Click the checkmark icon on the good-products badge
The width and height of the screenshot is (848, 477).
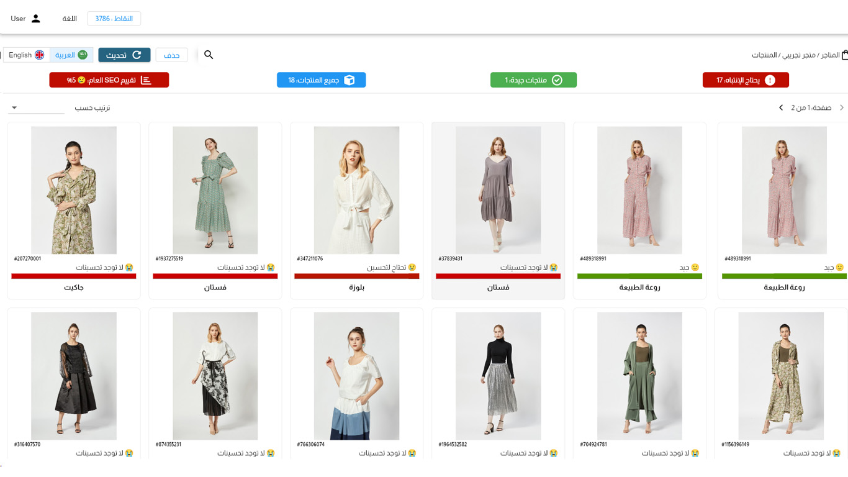tap(557, 80)
